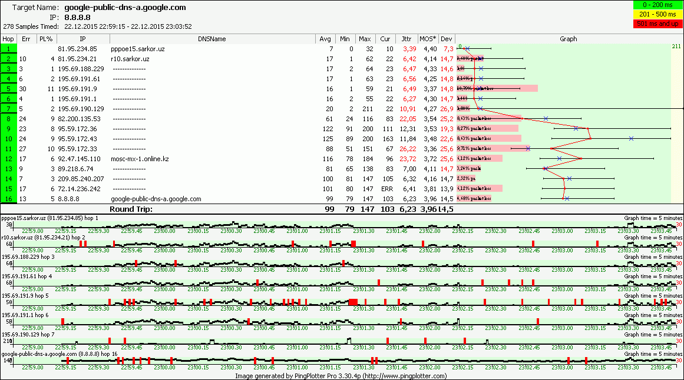
Task: Click the yellow 201 - 500 ms legend swatch
Action: tap(659, 15)
